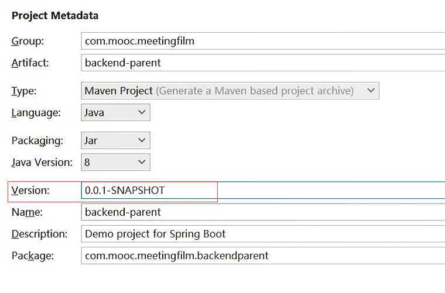Open the Type dropdown showing Maven Project

pos(230,91)
